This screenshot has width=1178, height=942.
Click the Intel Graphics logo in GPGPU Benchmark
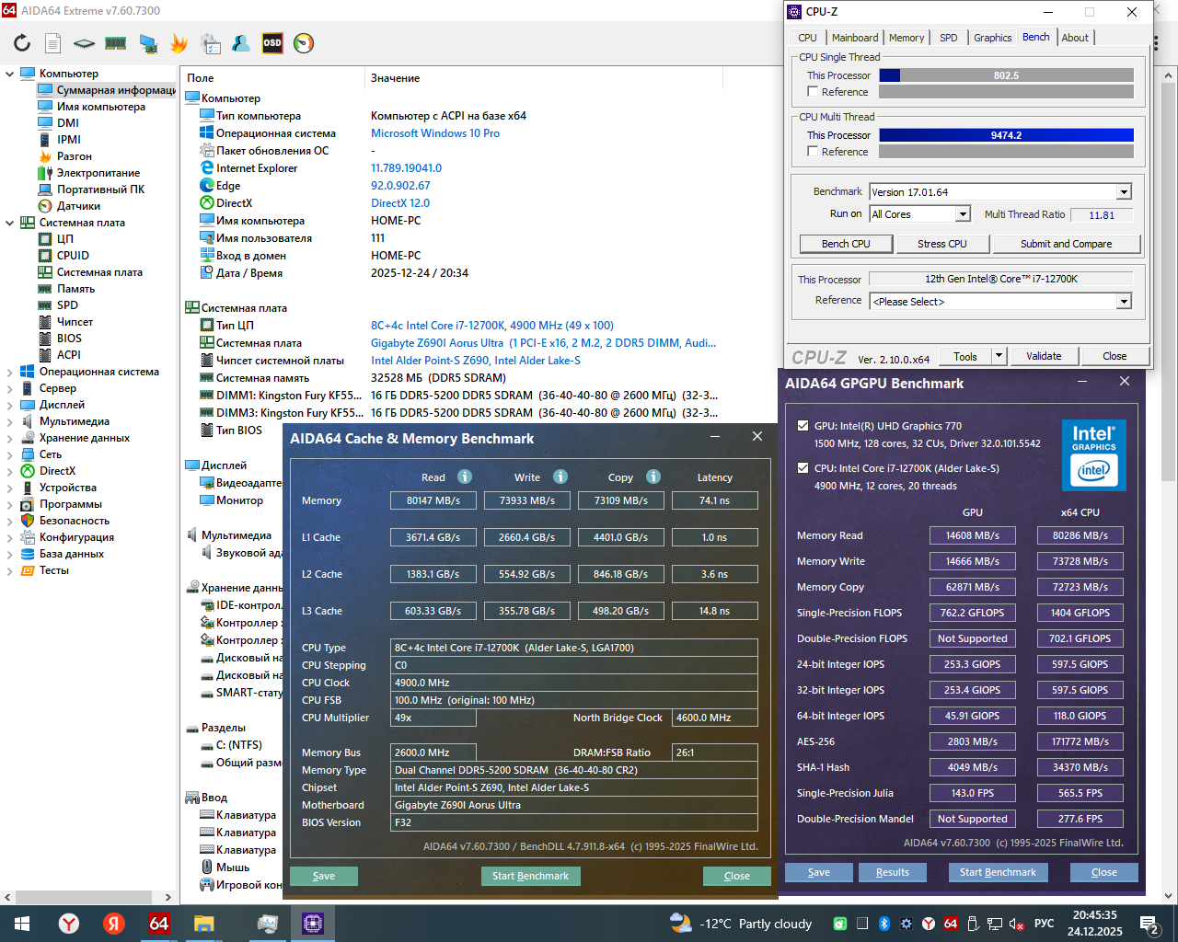point(1094,454)
